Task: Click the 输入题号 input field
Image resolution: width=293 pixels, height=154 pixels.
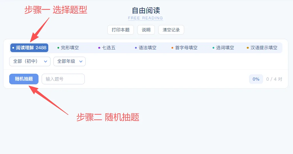Action: click(x=63, y=79)
